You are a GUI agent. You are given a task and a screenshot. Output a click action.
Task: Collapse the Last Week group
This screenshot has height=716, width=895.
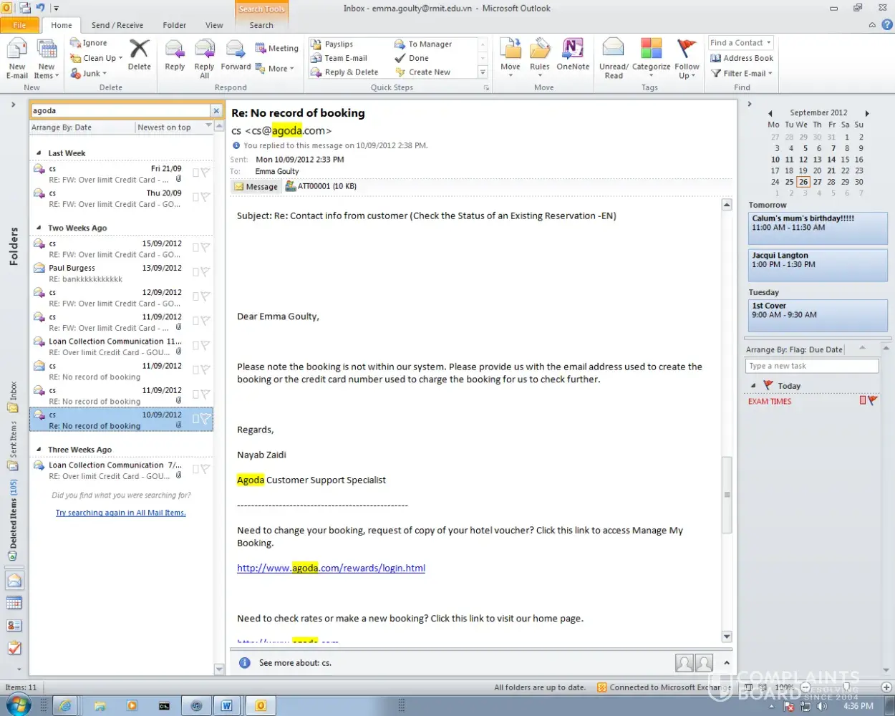coord(39,153)
